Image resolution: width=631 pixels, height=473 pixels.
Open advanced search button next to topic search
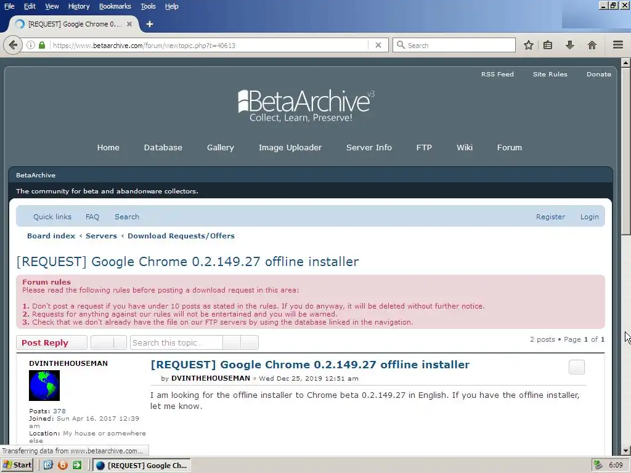pos(250,342)
